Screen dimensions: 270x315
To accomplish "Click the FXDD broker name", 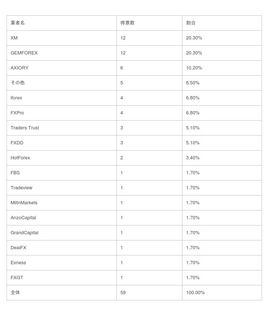I will [17, 143].
